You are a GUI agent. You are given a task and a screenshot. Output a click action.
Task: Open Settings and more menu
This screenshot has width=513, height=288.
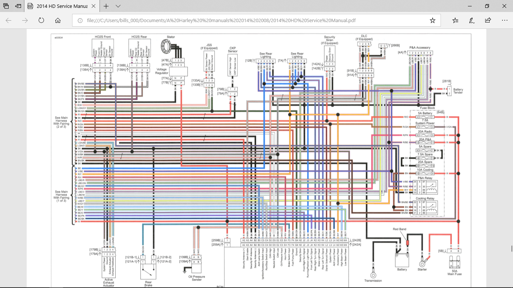[504, 21]
